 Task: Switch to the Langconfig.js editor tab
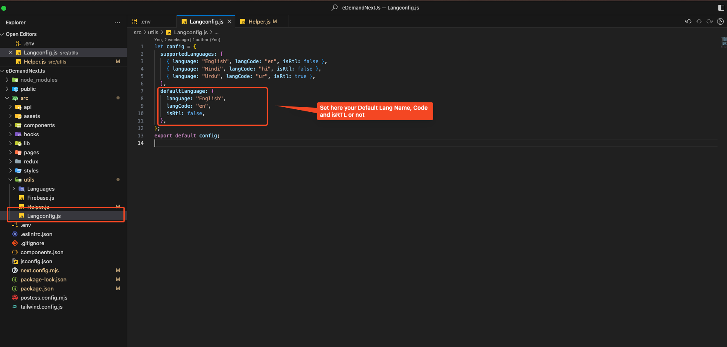click(x=206, y=21)
